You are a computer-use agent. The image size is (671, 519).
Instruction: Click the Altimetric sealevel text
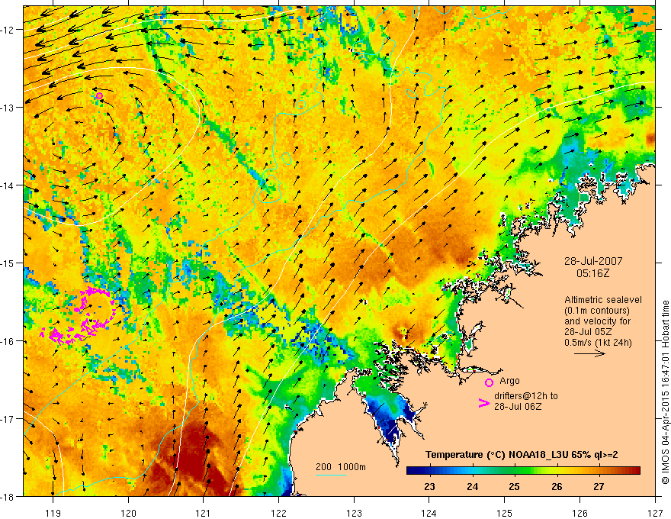(603, 300)
